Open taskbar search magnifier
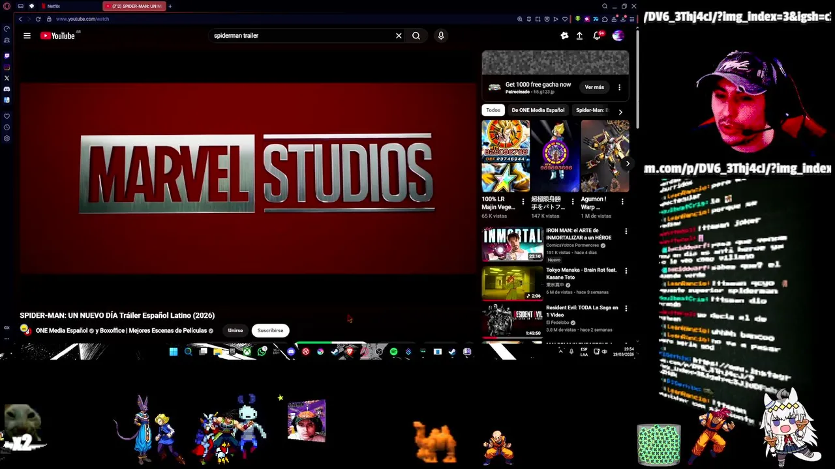 (188, 352)
